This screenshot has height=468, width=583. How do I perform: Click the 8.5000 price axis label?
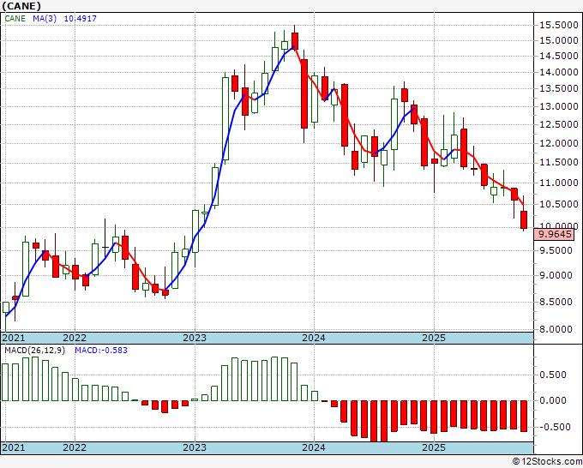(556, 302)
